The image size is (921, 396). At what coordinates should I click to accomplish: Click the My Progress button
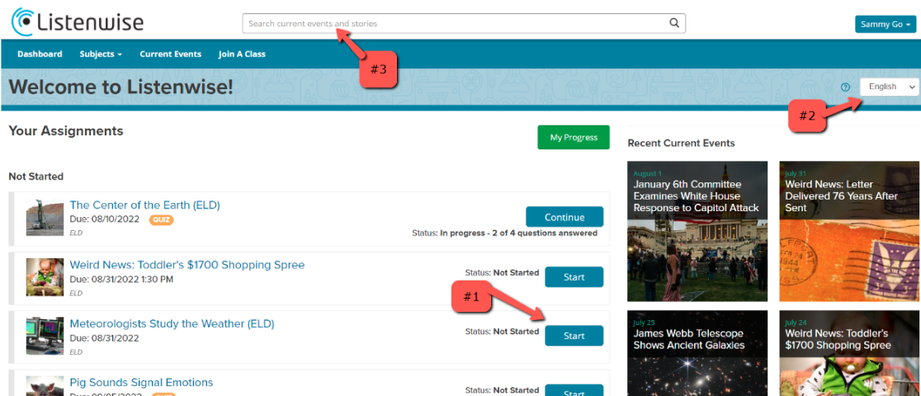574,138
